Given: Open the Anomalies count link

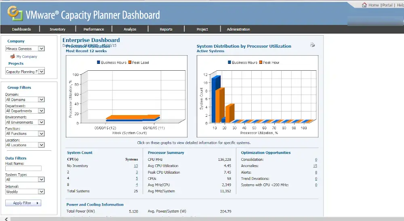Looking at the screenshot, I should pyautogui.click(x=315, y=166).
